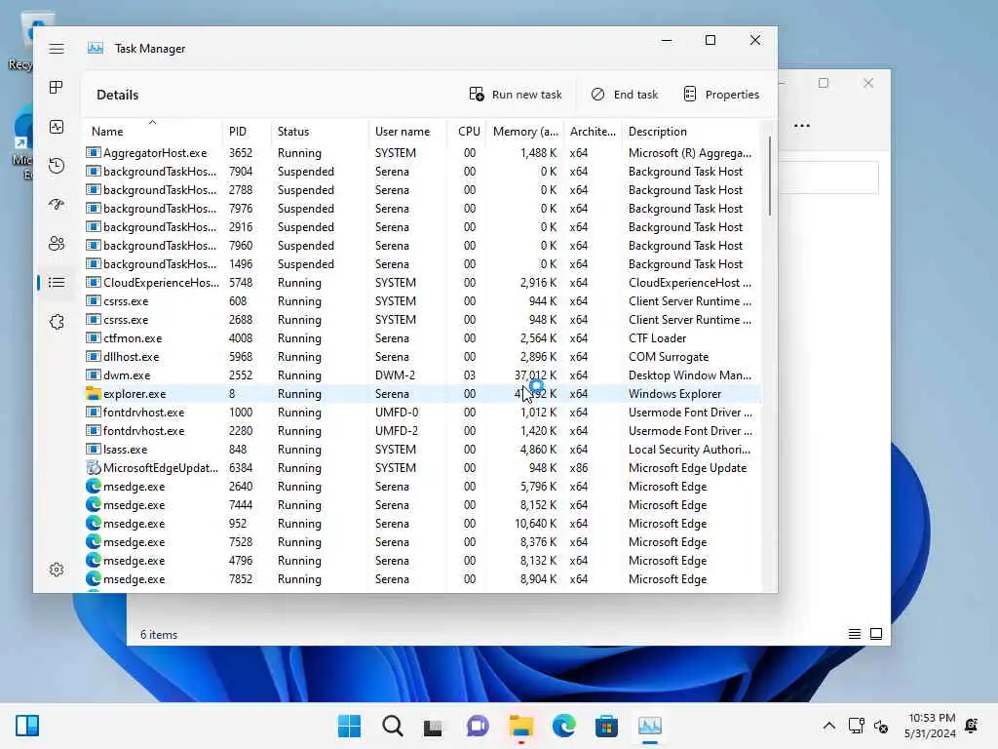Show hidden system tray icons
The image size is (998, 749).
coord(828,726)
